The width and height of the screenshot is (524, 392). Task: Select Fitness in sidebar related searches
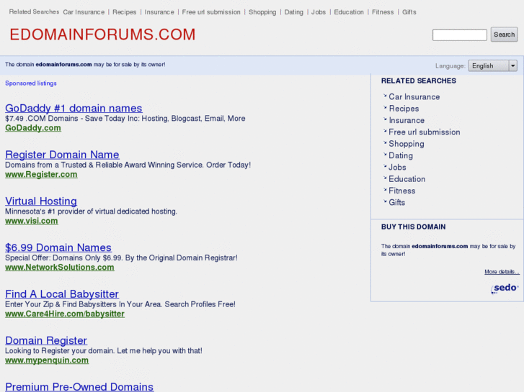(x=402, y=191)
